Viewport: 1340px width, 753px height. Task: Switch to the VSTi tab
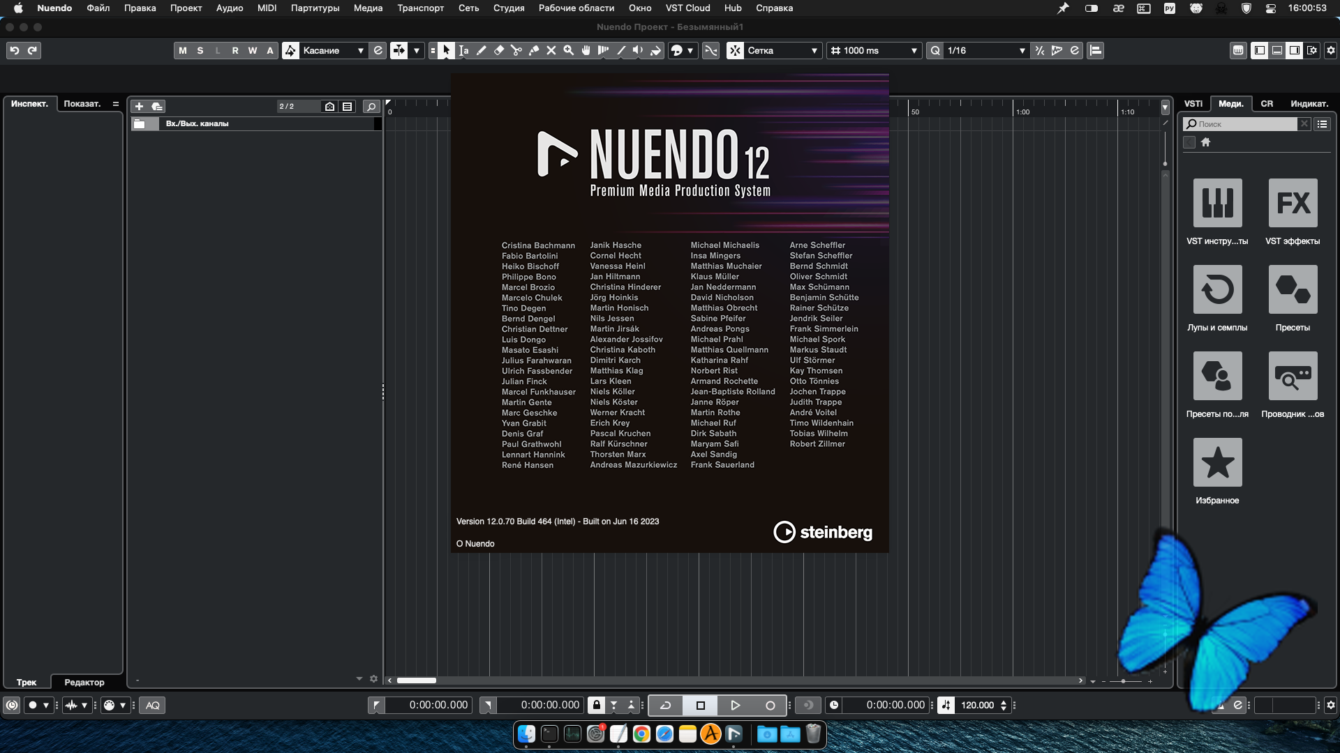1193,103
